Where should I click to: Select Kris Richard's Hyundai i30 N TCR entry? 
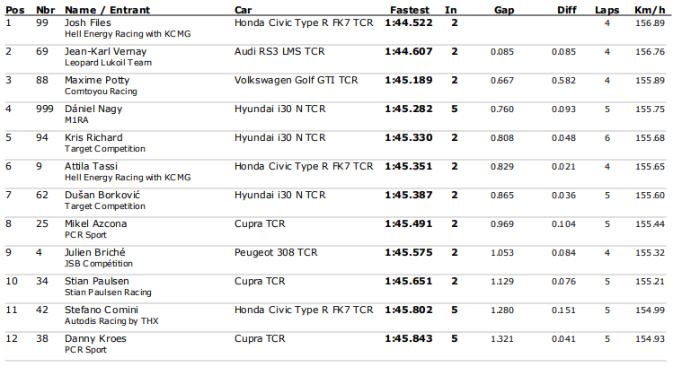tap(279, 137)
